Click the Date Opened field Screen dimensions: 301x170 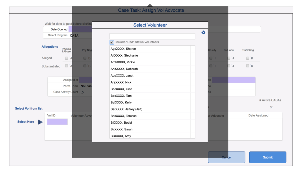click(x=80, y=29)
